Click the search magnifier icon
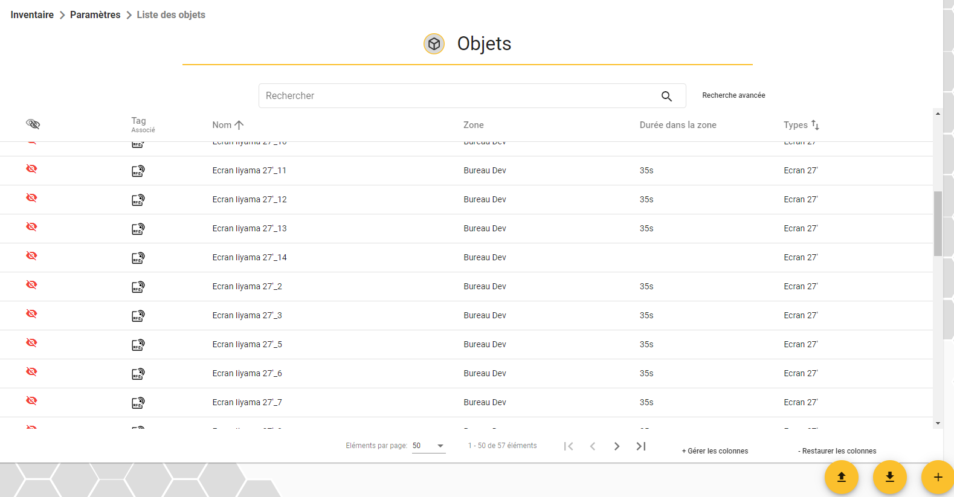The height and width of the screenshot is (497, 954). tap(666, 96)
